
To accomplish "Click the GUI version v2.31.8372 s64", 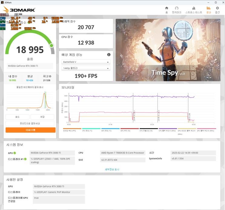I will point(123,160).
